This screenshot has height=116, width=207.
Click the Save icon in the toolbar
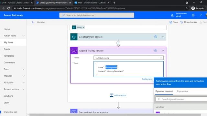[x=171, y=22]
